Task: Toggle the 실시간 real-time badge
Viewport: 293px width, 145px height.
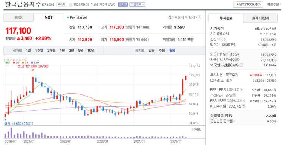Action: [x=123, y=5]
